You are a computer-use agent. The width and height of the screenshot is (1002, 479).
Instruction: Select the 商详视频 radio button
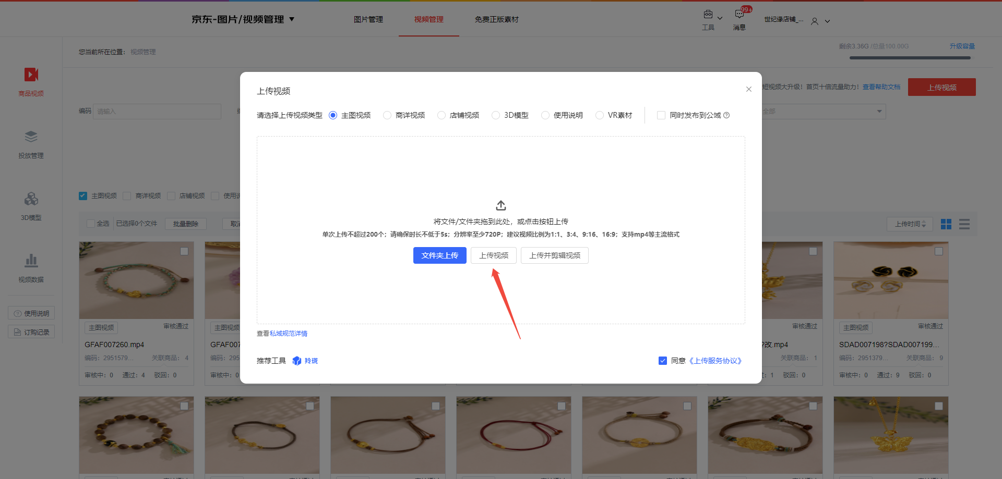point(387,115)
